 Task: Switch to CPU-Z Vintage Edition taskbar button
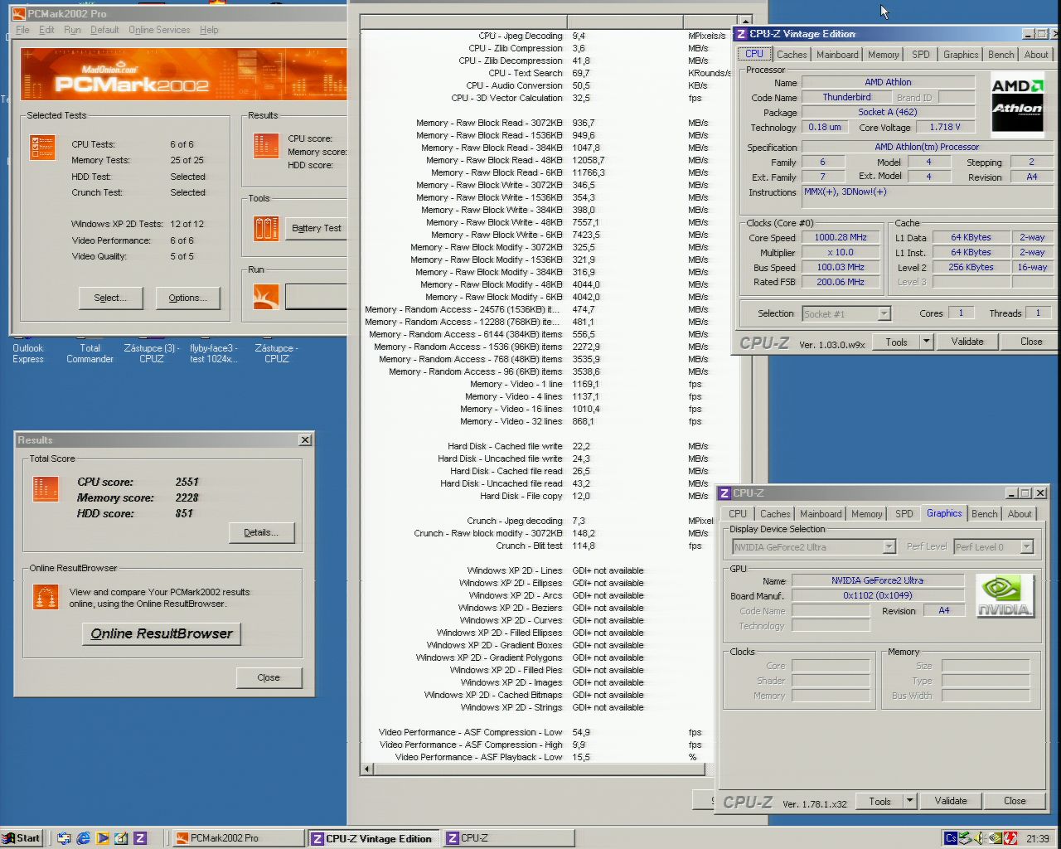(375, 838)
